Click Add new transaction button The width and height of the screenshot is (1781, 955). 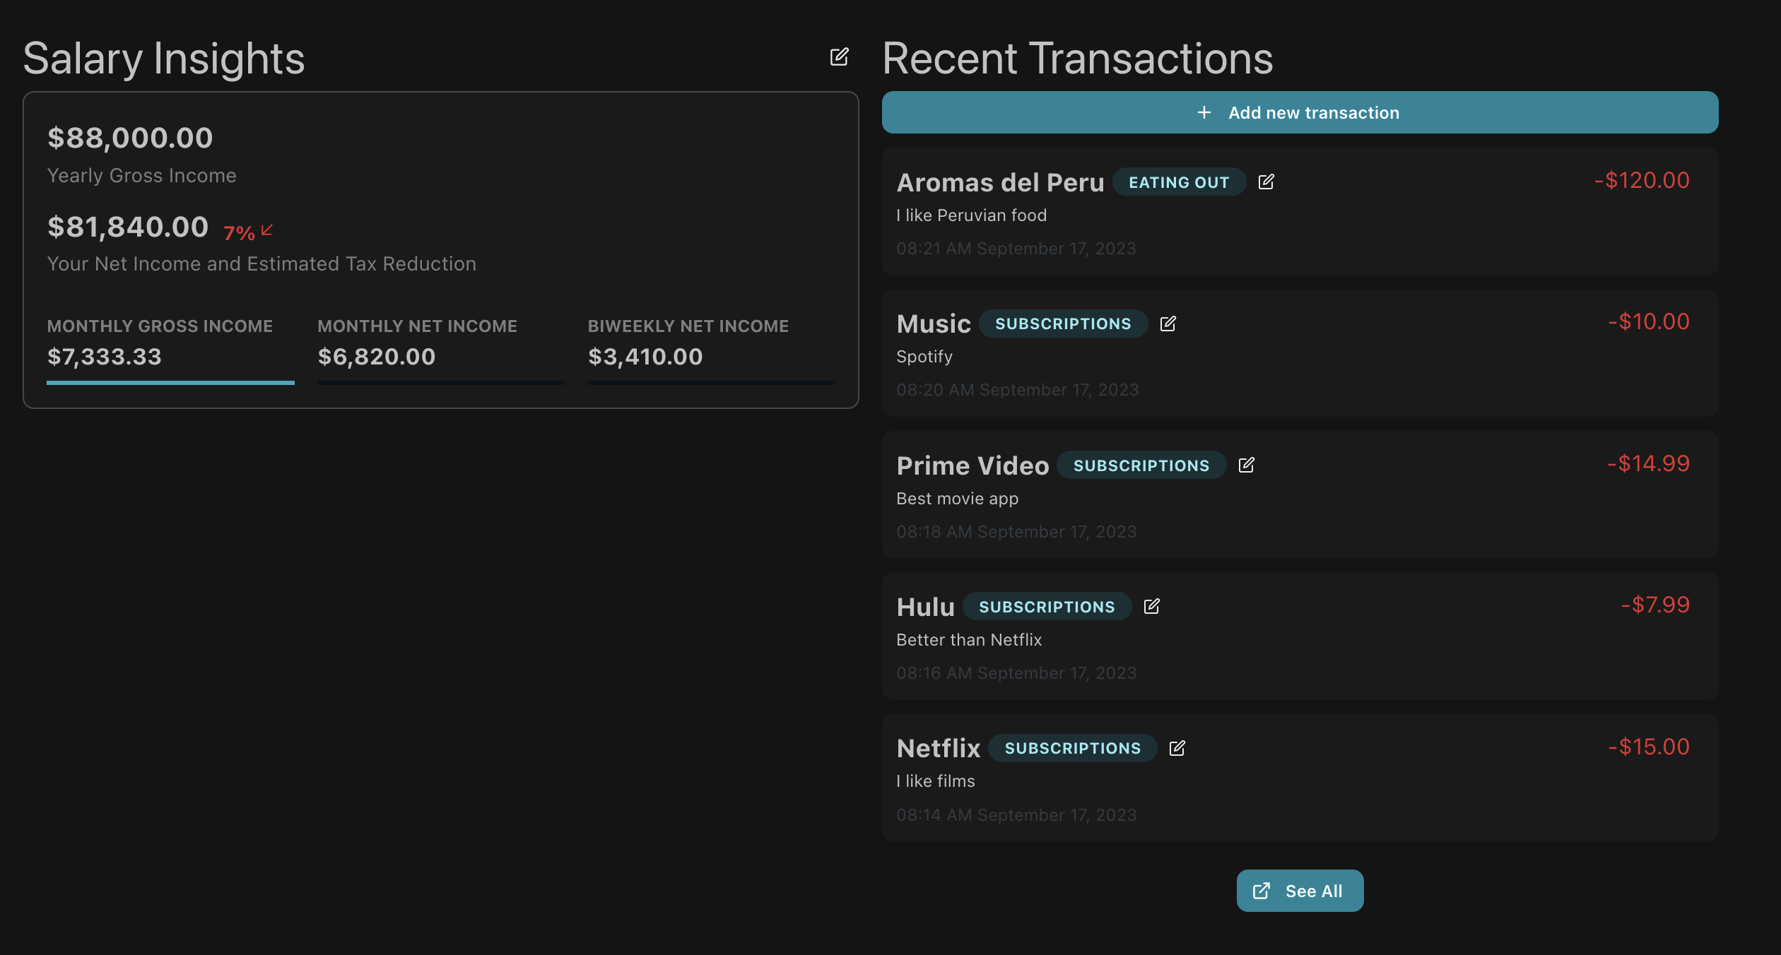[x=1299, y=113]
